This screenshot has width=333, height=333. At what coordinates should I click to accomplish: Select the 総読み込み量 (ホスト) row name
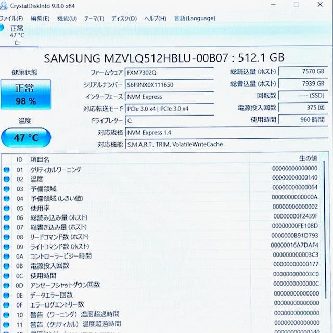tap(59, 217)
